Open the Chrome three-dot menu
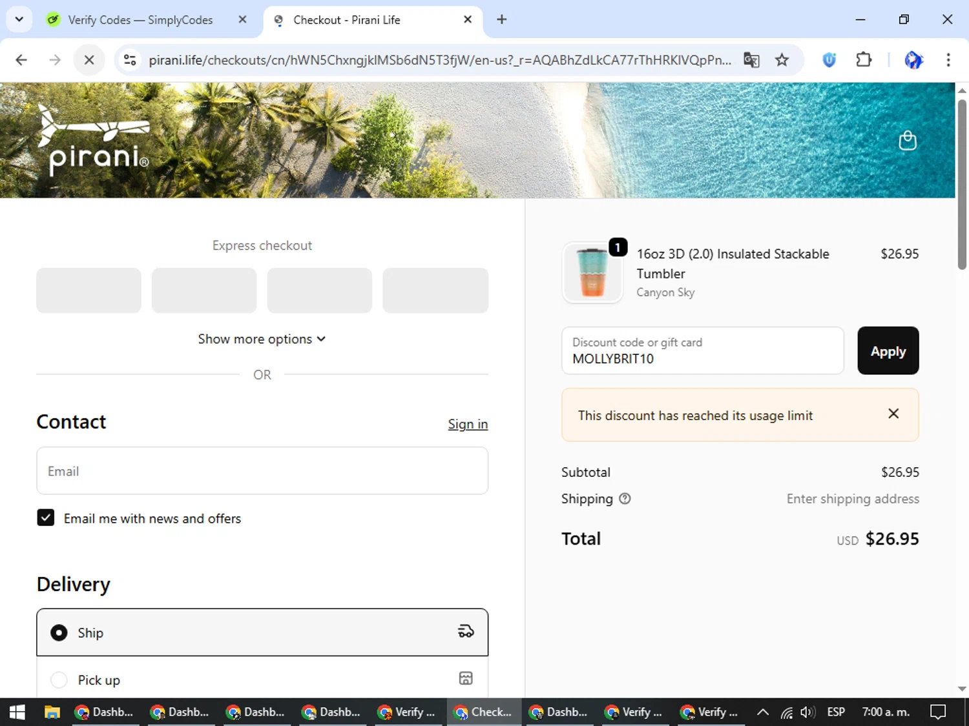 click(948, 60)
